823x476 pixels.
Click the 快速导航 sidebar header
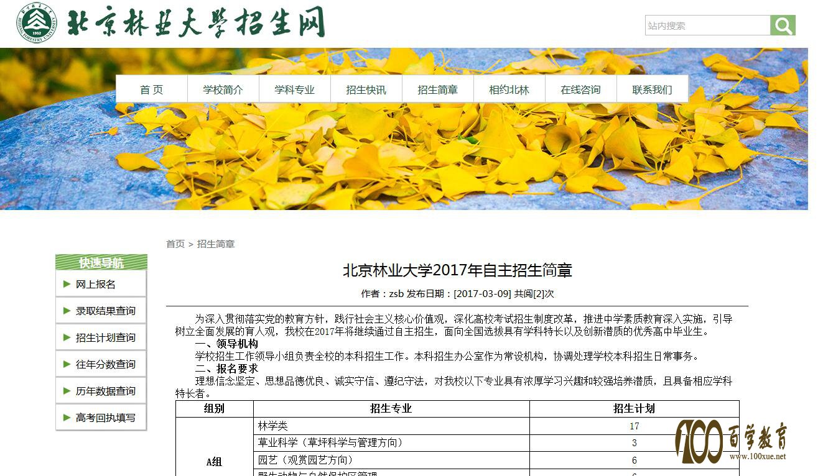point(101,262)
